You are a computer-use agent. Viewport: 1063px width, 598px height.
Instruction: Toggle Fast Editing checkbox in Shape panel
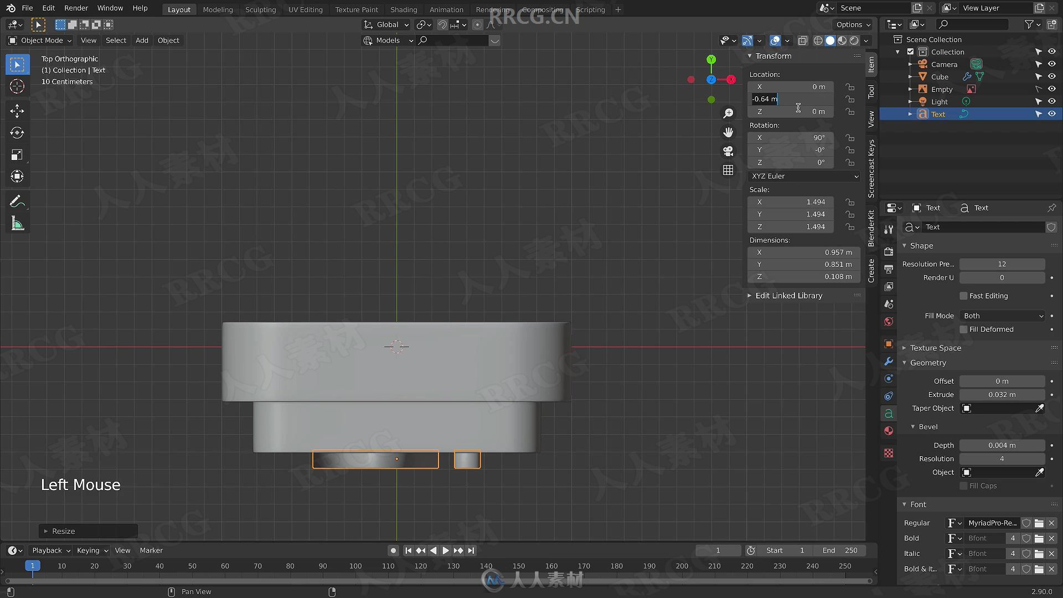click(x=963, y=296)
